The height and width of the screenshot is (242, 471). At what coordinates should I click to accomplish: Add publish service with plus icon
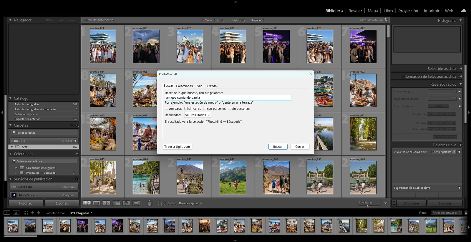77,179
